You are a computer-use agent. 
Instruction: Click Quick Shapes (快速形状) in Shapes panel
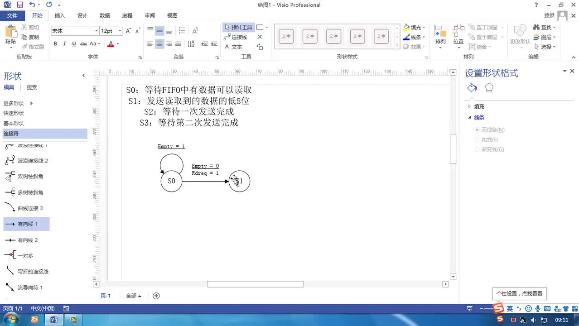(x=14, y=113)
